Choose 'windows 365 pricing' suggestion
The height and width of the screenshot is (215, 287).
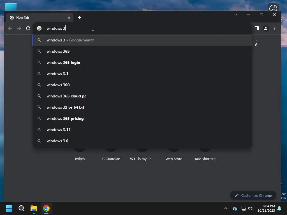point(142,118)
